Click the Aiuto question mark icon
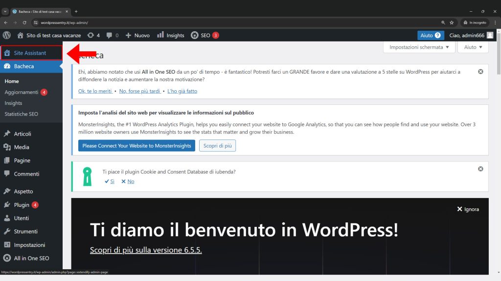 click(x=438, y=35)
